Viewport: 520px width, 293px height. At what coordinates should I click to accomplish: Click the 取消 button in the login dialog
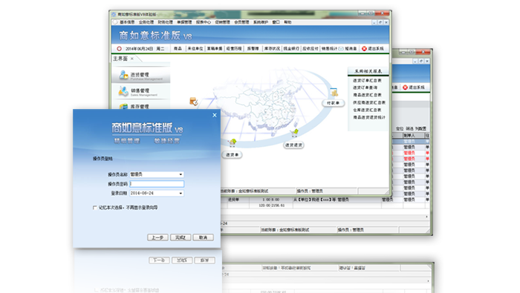204,237
